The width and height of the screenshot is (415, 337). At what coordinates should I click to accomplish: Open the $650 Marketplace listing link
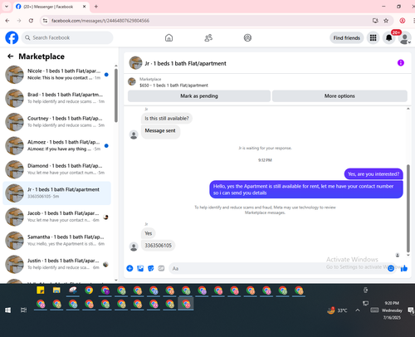pyautogui.click(x=173, y=85)
